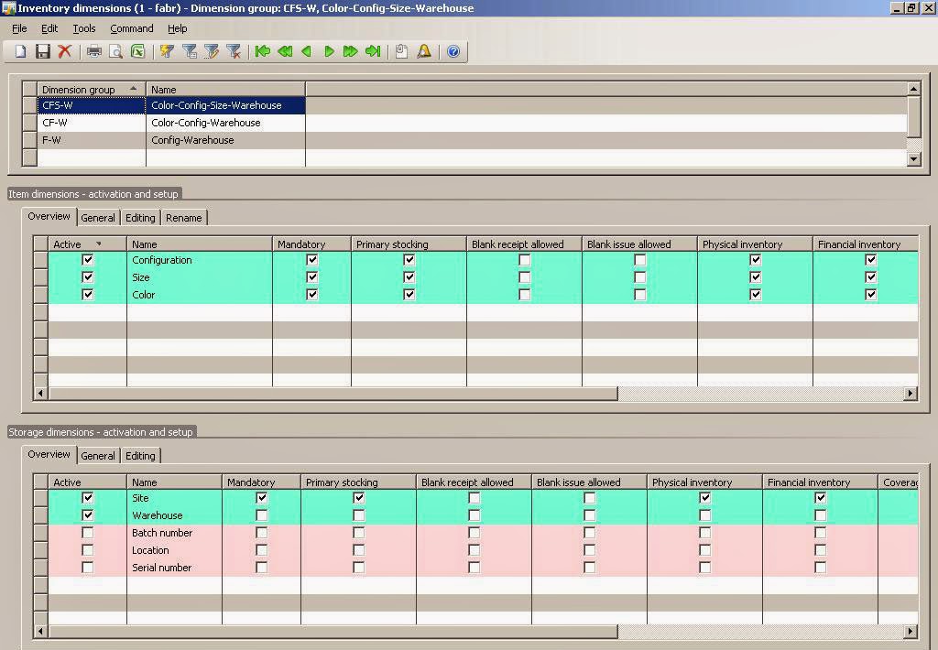938x650 pixels.
Task: Open the Command menu
Action: [x=132, y=28]
